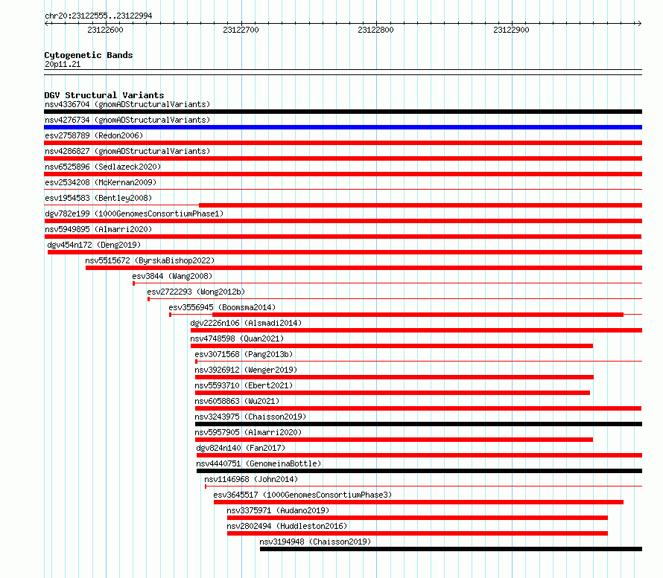Click nsv5515672 (ByrskaBishop2022) label
Viewport: 663px width, 578px height.
[x=150, y=260]
